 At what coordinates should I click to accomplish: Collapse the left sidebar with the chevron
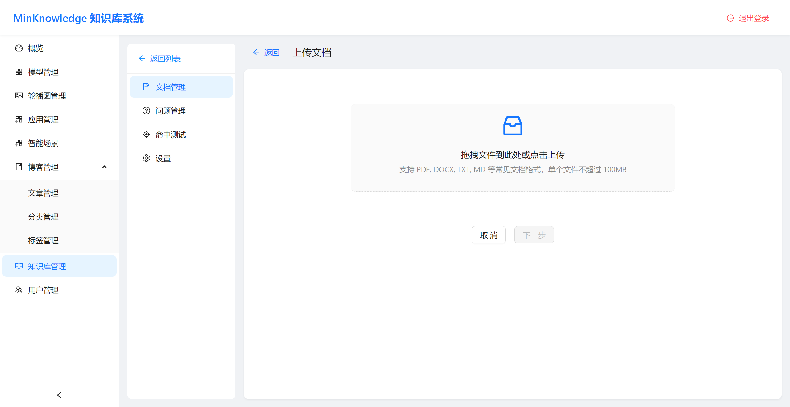pyautogui.click(x=59, y=395)
